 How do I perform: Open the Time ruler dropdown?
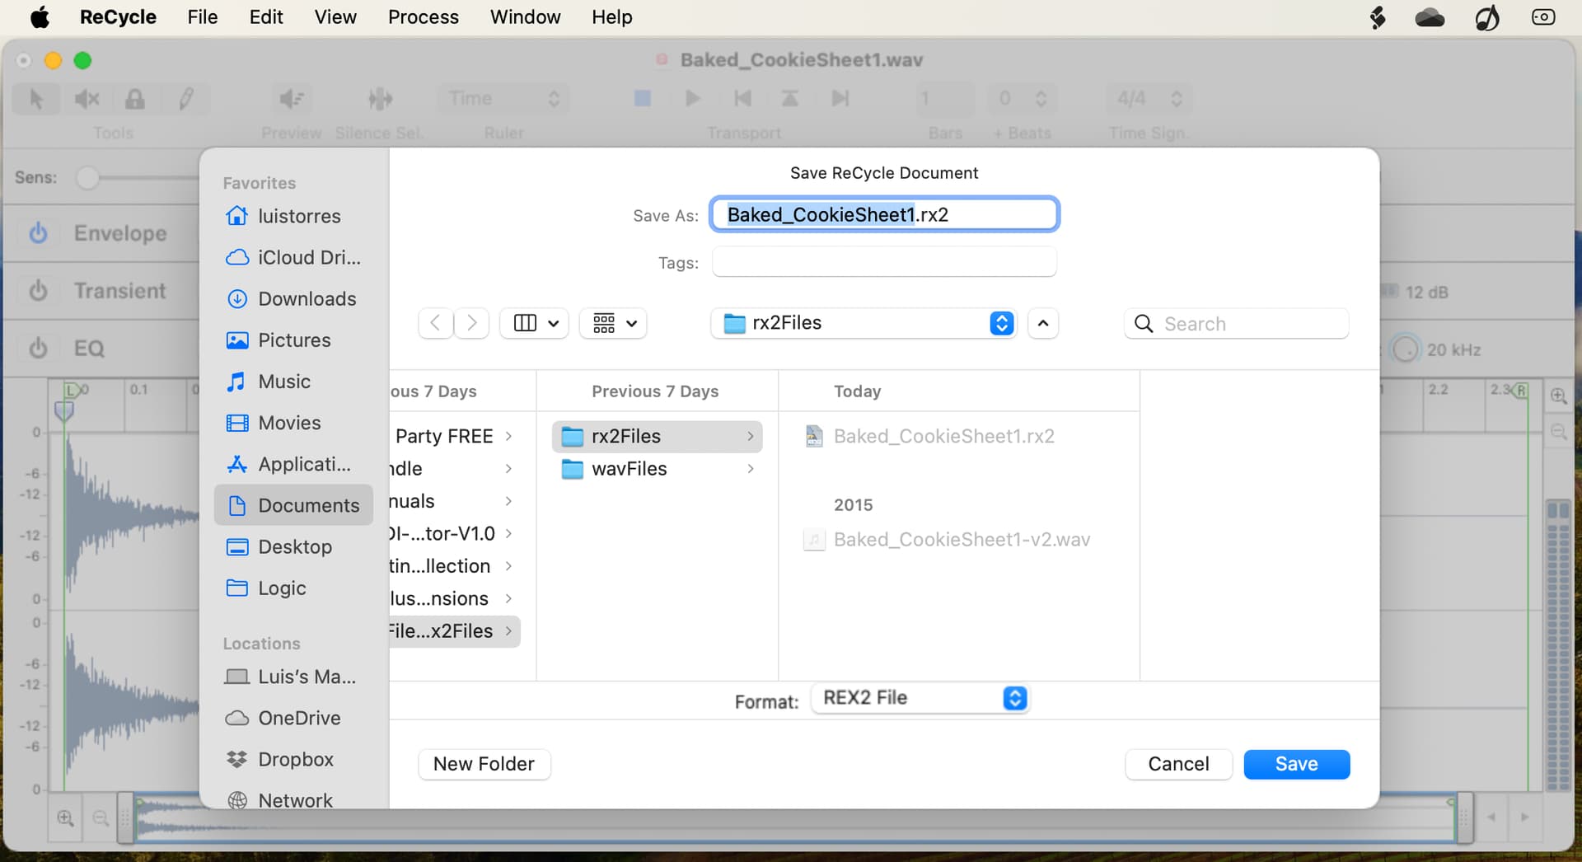(x=503, y=99)
